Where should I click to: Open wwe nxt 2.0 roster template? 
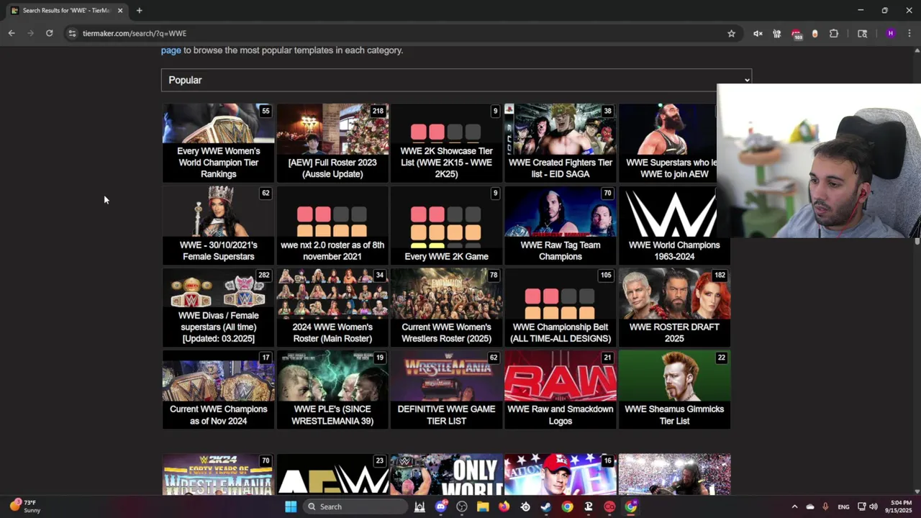pyautogui.click(x=332, y=225)
